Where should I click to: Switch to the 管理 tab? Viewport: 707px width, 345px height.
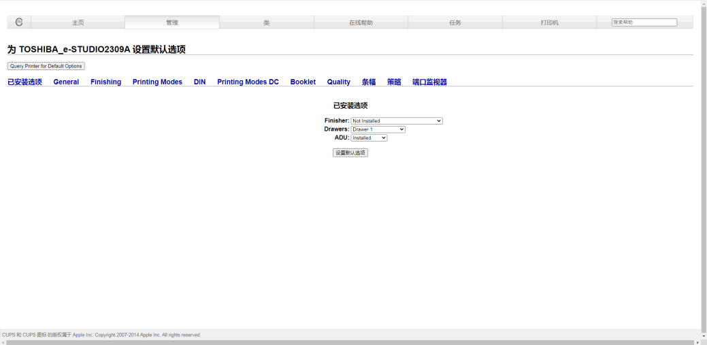pos(172,22)
